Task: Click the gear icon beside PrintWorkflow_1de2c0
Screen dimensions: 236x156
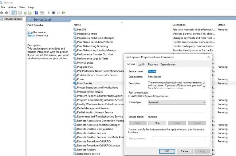Action: (x=75, y=91)
